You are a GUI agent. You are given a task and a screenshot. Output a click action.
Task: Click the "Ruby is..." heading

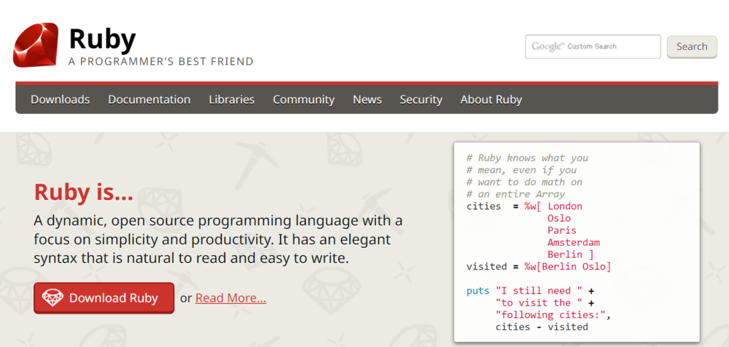point(84,192)
